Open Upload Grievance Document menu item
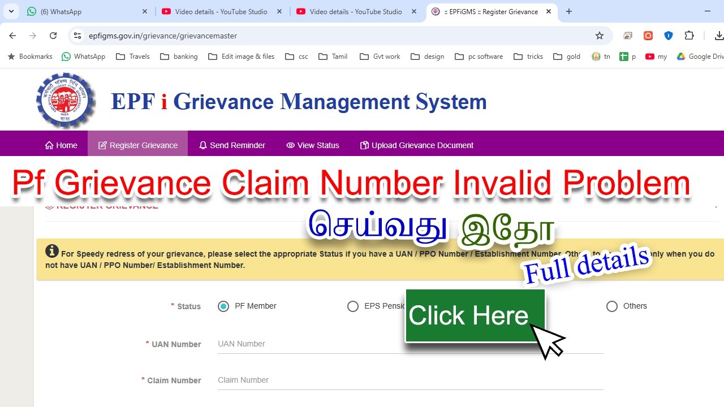724x407 pixels. click(417, 145)
